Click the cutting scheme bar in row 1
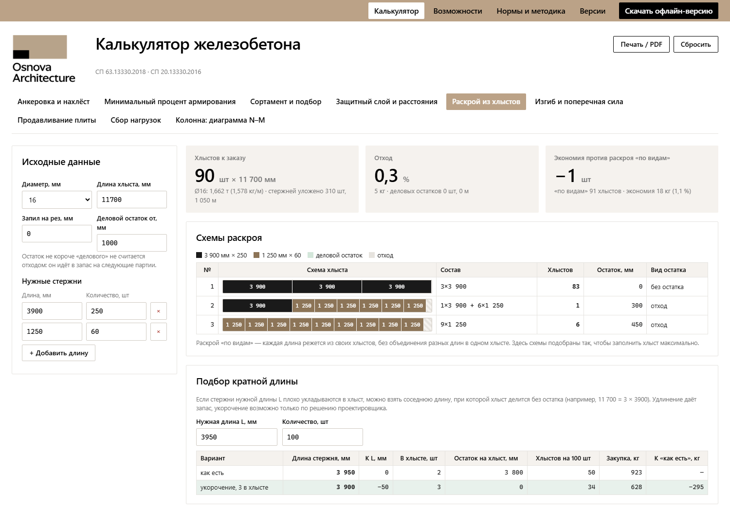The height and width of the screenshot is (511, 730). 327,287
